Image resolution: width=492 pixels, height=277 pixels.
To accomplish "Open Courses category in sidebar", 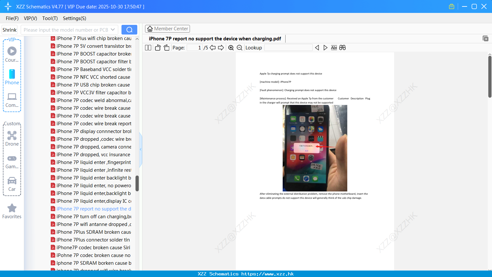I will (12, 54).
